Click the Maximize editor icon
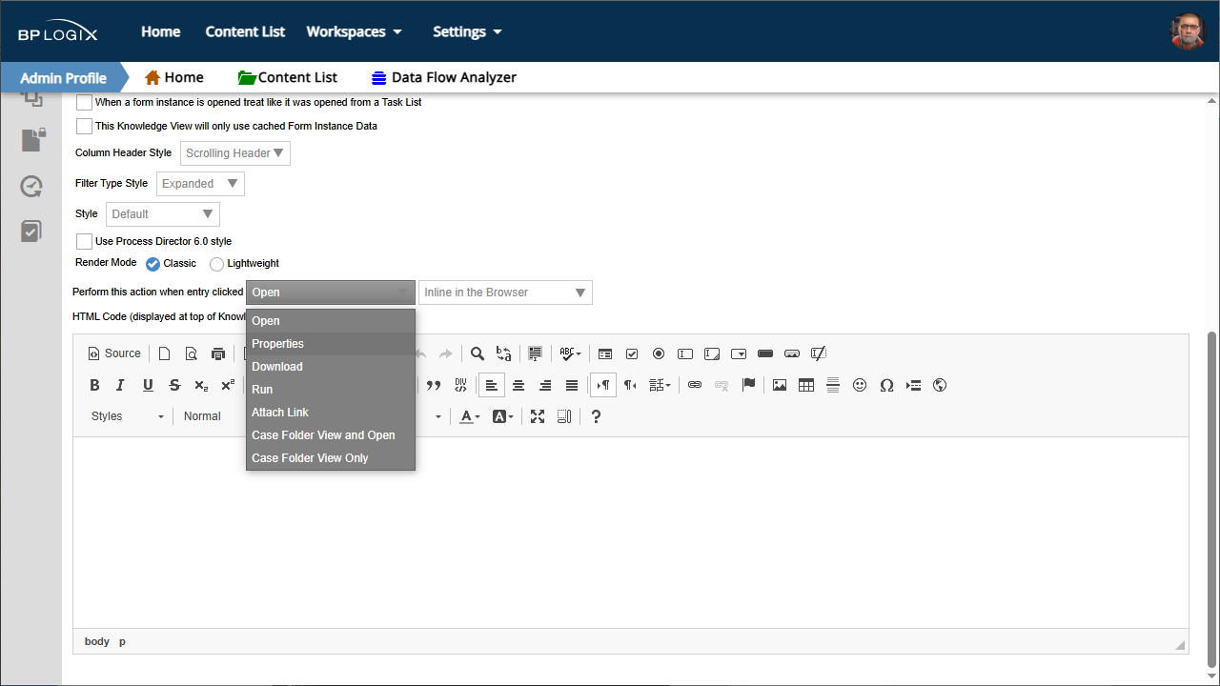Viewport: 1220px width, 686px height. click(538, 416)
